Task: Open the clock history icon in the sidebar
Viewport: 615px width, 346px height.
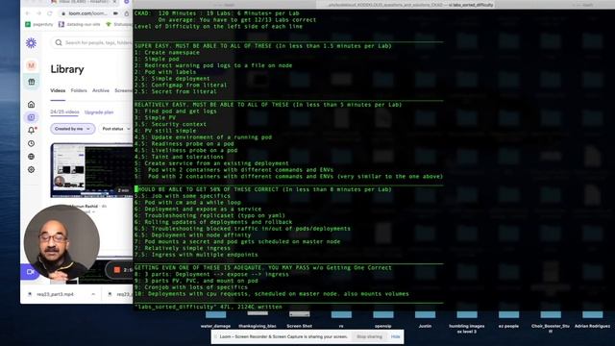Action: click(32, 143)
